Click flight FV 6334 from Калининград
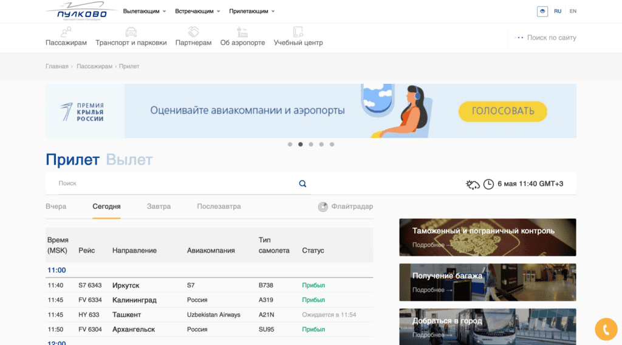Screen dimensions: 622x345 coord(209,300)
